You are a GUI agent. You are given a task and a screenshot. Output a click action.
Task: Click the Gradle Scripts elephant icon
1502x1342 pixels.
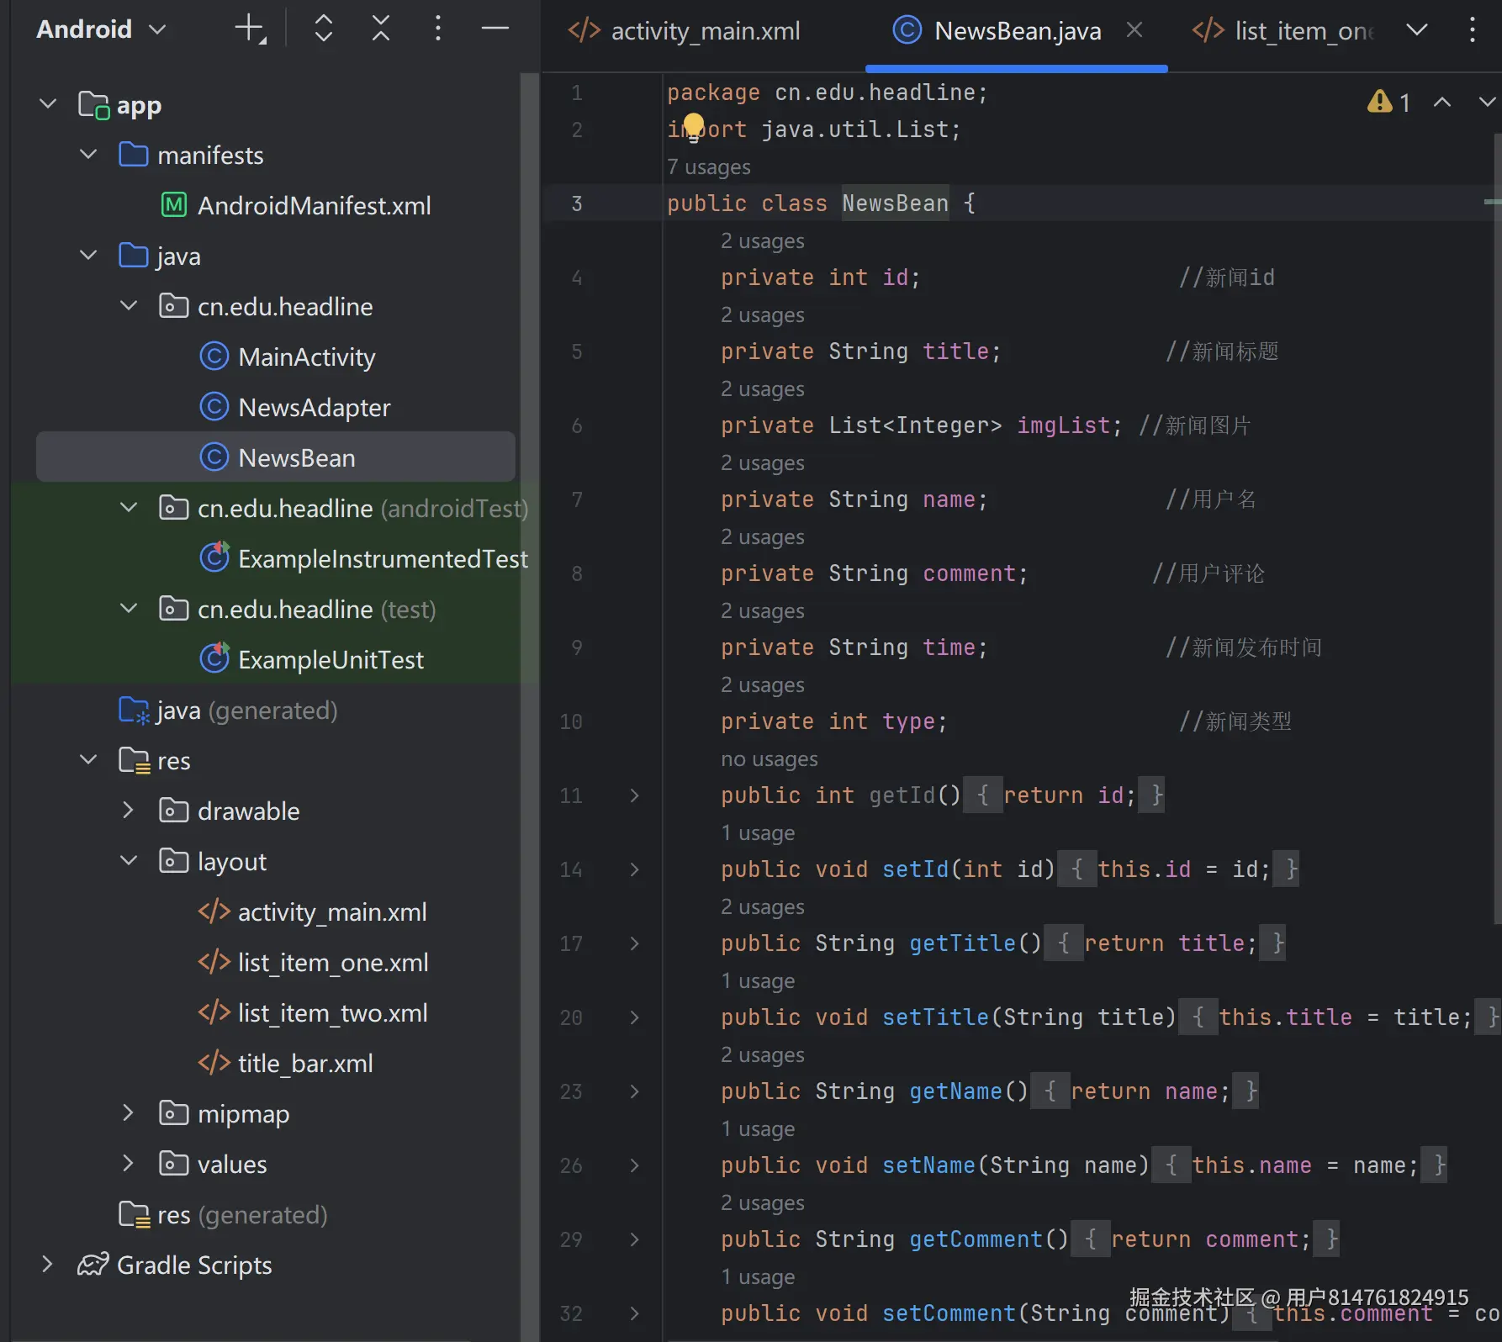pyautogui.click(x=93, y=1264)
